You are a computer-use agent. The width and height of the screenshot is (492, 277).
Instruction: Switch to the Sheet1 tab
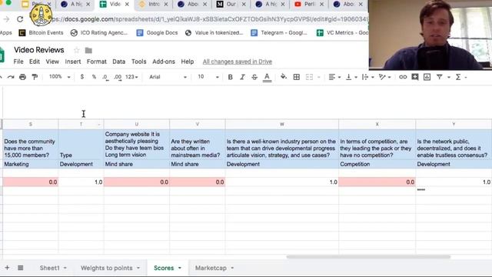pos(49,268)
